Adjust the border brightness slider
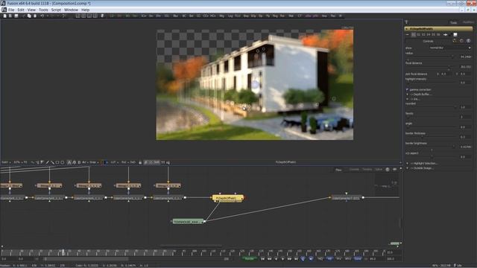 coord(431,147)
